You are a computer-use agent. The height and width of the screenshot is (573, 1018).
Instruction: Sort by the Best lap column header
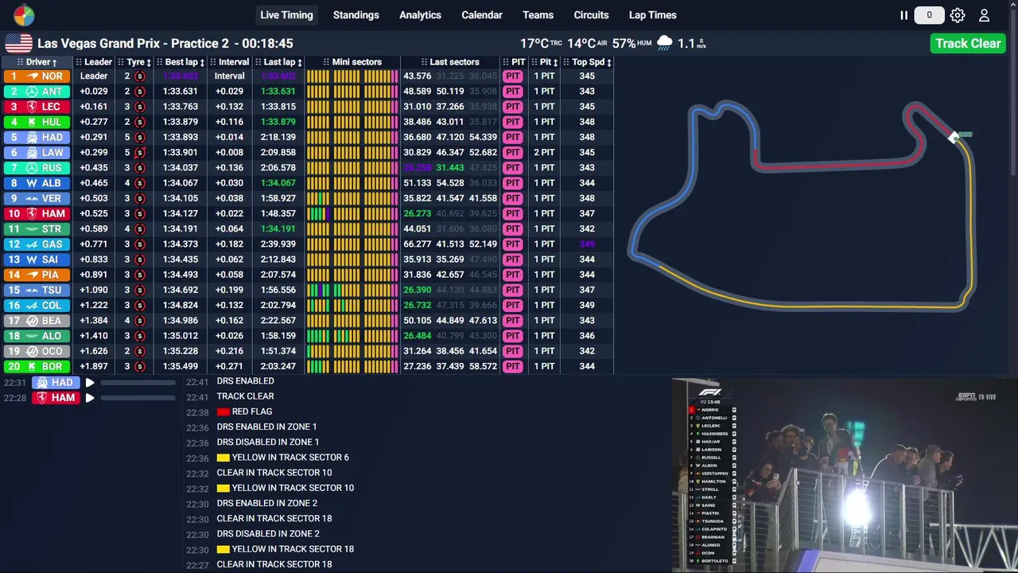(181, 62)
